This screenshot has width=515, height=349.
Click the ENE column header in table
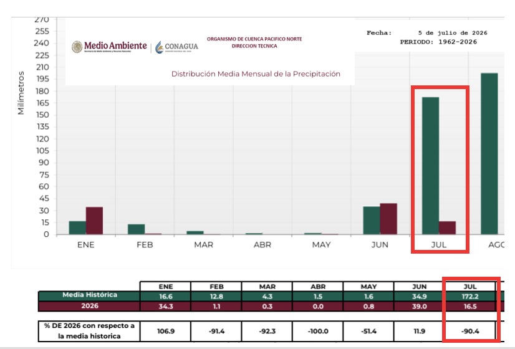point(166,286)
